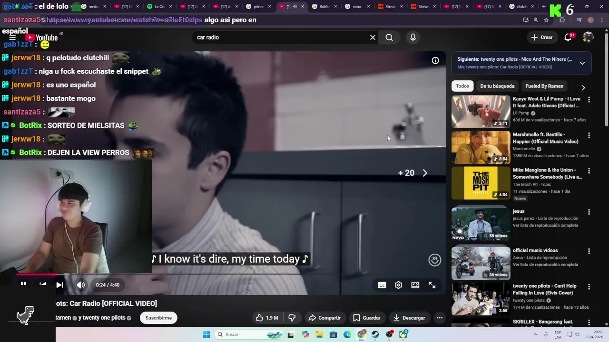Viewport: 609px width, 342px height.
Task: Open options for Can't Help Falling video
Action: coord(589,287)
